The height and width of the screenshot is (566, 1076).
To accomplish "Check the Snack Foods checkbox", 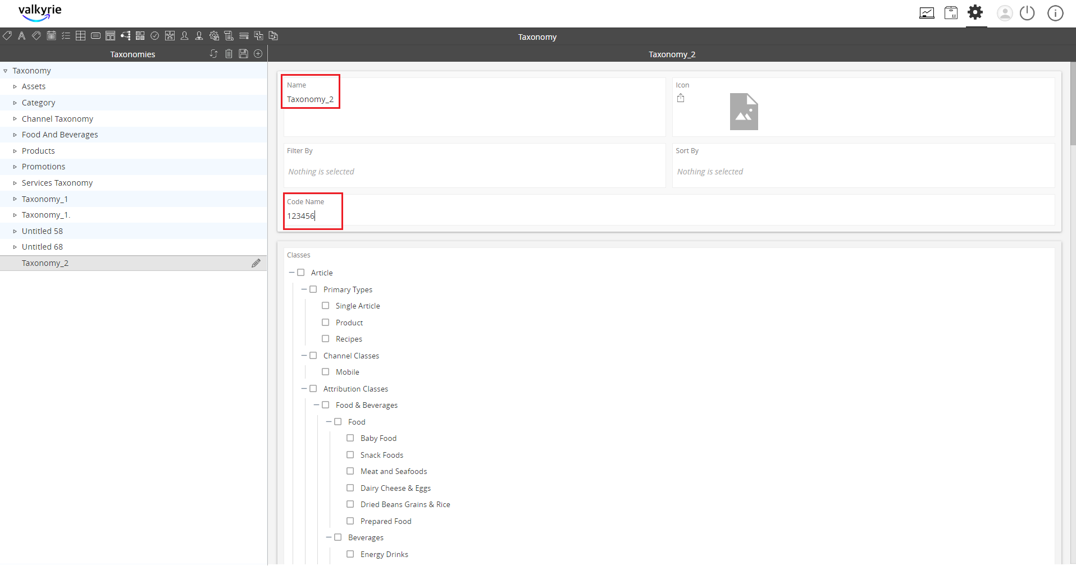I will pyautogui.click(x=350, y=455).
